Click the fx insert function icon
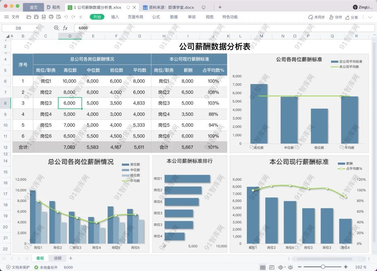This screenshot has height=271, width=377. coord(65,28)
